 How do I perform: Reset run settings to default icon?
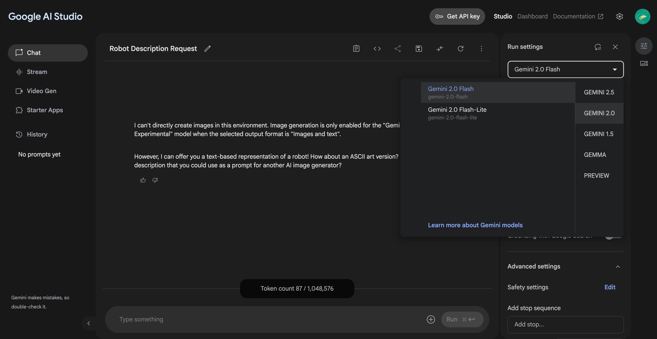(x=598, y=47)
